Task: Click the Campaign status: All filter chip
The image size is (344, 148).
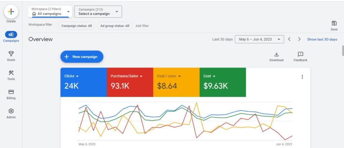Action: pyautogui.click(x=76, y=26)
